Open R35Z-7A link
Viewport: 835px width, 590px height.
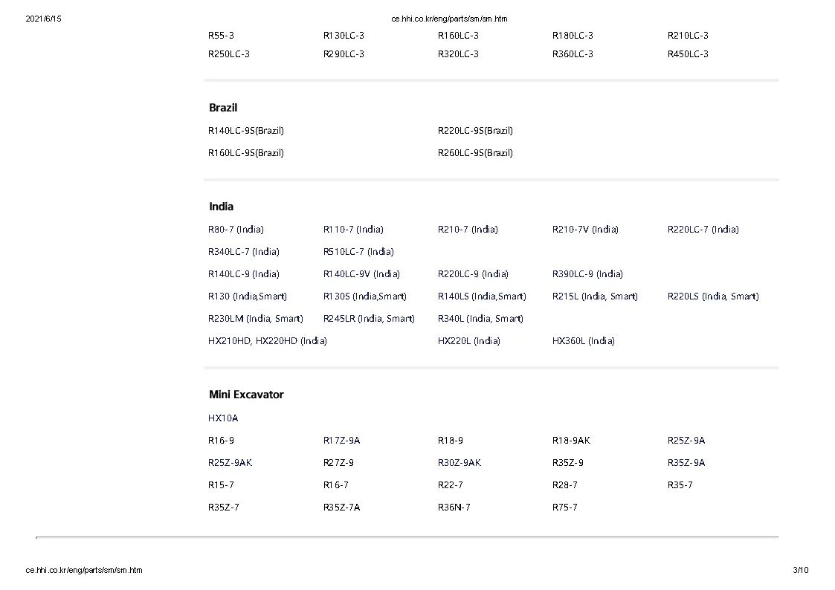pos(341,508)
